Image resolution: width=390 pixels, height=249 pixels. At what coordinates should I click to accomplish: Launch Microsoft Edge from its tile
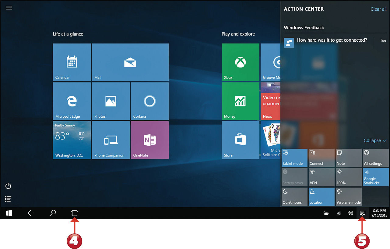pyautogui.click(x=72, y=101)
